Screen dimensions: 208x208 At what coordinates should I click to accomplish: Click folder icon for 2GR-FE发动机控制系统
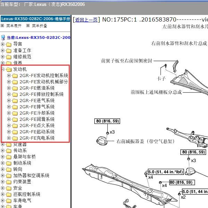tap(15, 76)
